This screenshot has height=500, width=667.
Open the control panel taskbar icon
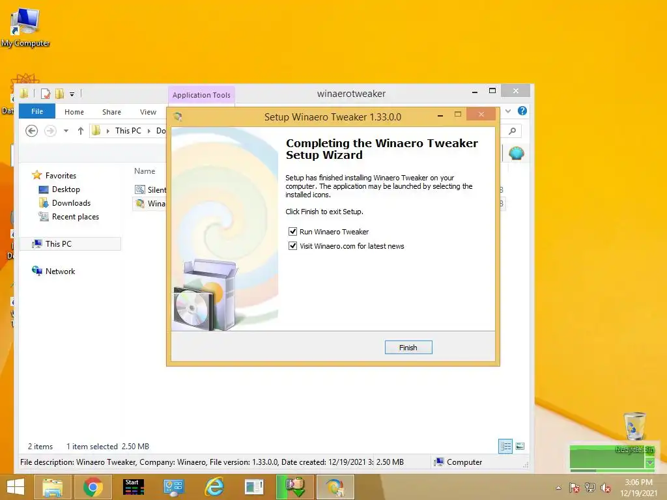(x=173, y=487)
